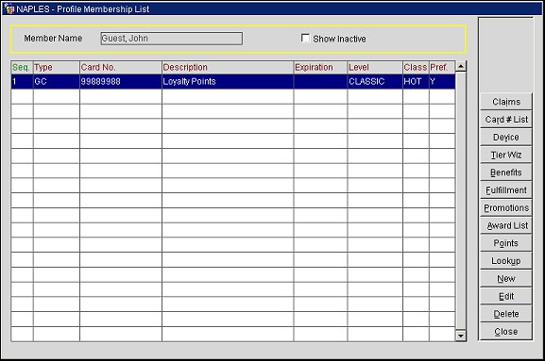Enable the Show Inactive checkbox

[x=305, y=38]
